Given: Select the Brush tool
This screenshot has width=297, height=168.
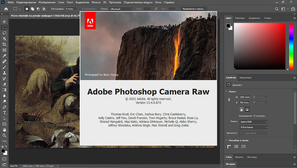Looking at the screenshot, I should 4,67.
